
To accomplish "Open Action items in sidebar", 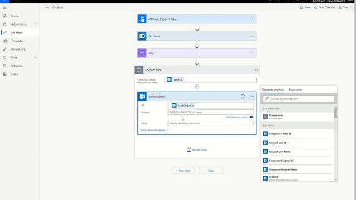I will pos(19,24).
